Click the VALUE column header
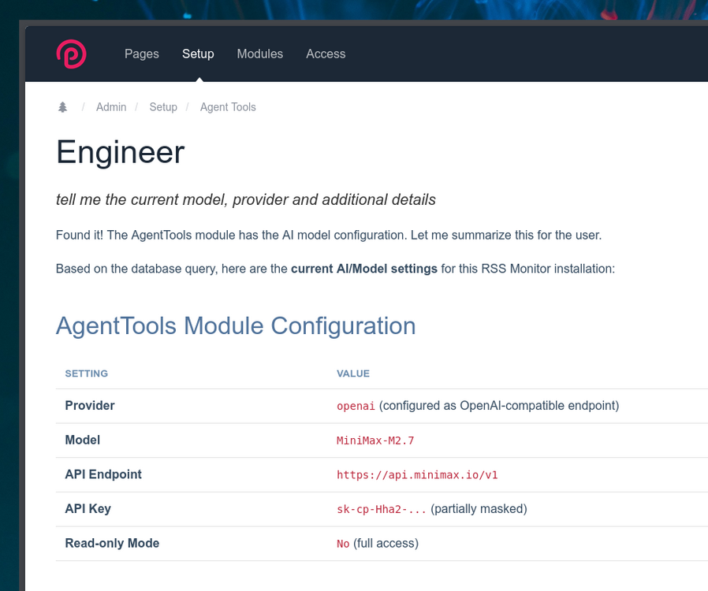The image size is (708, 591). tap(352, 374)
